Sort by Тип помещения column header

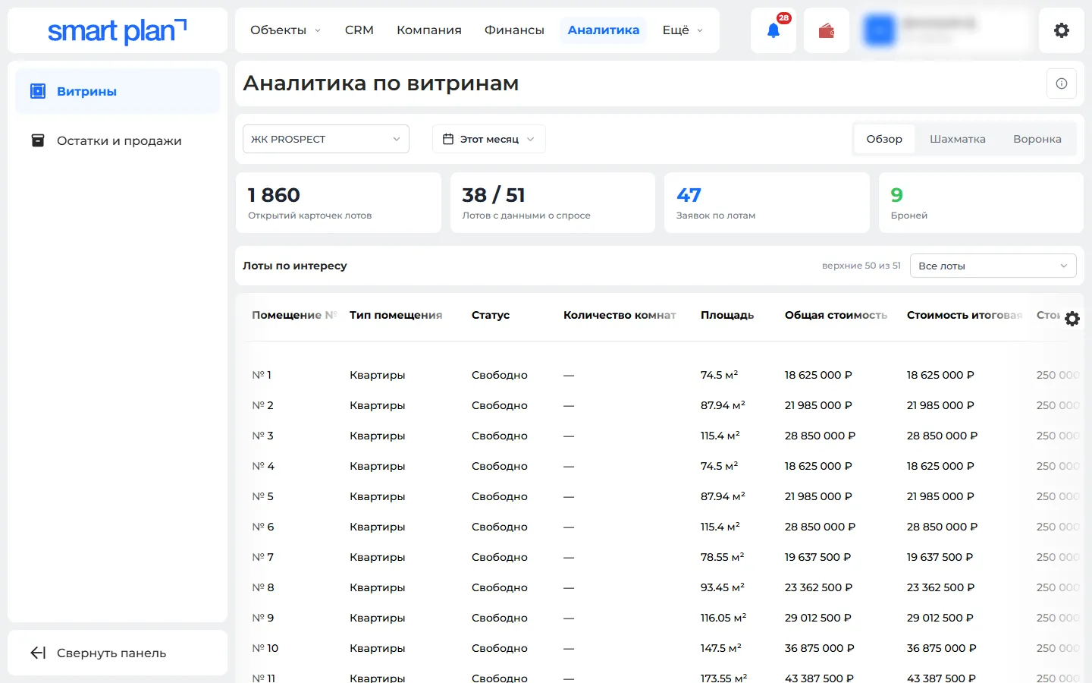396,315
